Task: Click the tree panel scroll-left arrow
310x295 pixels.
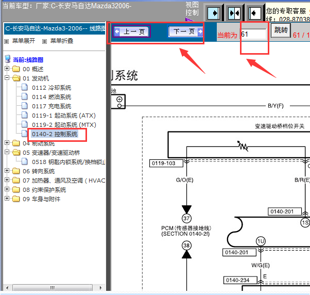Action: (7, 288)
